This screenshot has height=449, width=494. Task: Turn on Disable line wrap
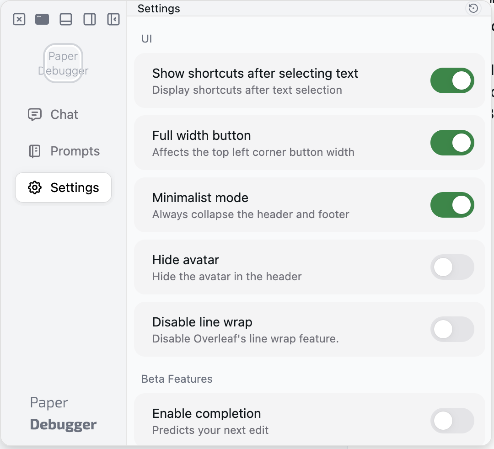(x=452, y=329)
